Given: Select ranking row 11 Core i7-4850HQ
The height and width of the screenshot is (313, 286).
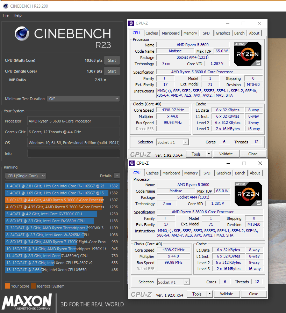Looking at the screenshot, I should tap(62, 256).
